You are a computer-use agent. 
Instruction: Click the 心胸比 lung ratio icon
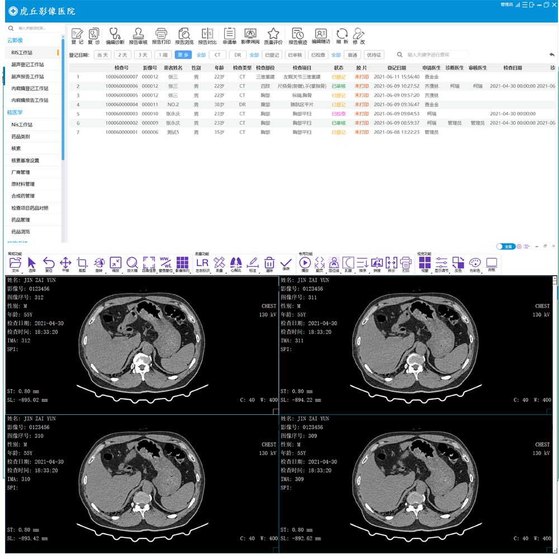pyautogui.click(x=236, y=264)
